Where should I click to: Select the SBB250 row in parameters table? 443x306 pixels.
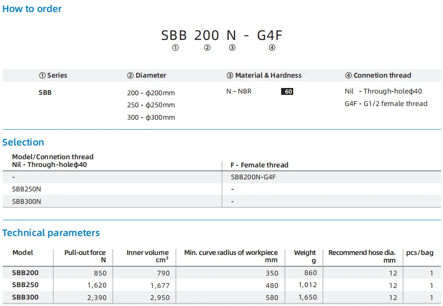[25, 285]
